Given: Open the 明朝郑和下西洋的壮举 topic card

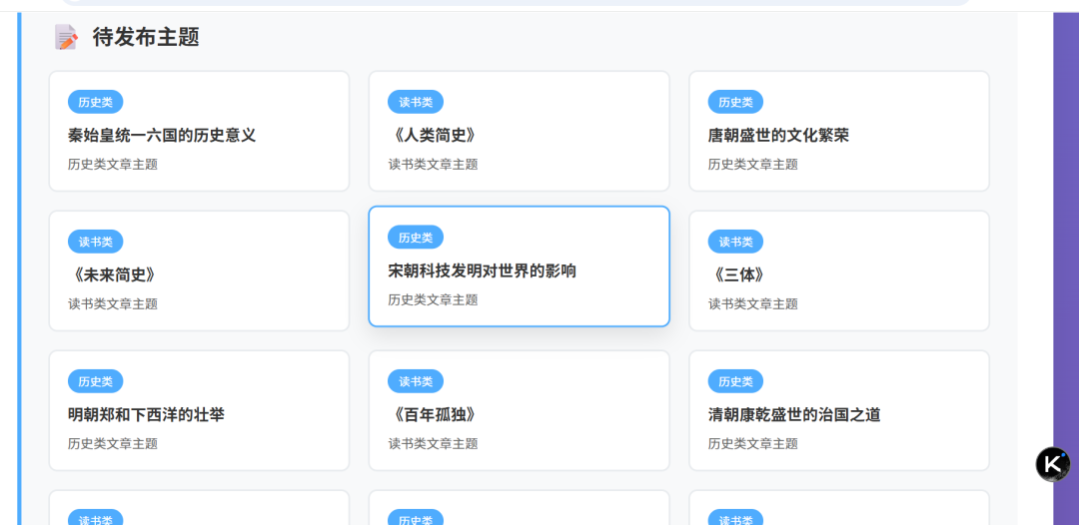Looking at the screenshot, I should [199, 410].
